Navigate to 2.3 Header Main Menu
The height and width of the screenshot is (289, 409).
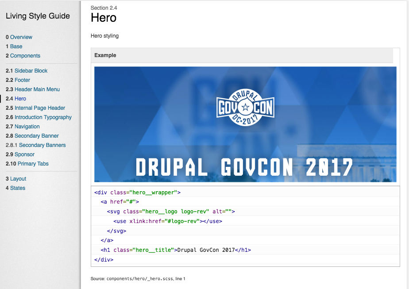tap(33, 89)
